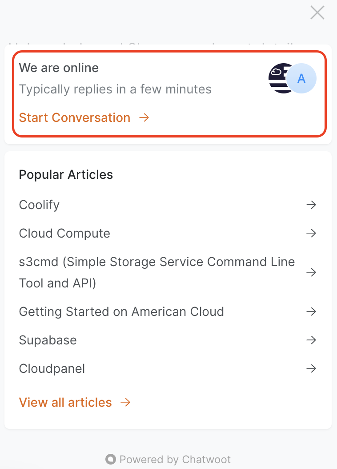337x469 pixels.
Task: Click arrow next to Getting Started article
Action: pyautogui.click(x=311, y=311)
